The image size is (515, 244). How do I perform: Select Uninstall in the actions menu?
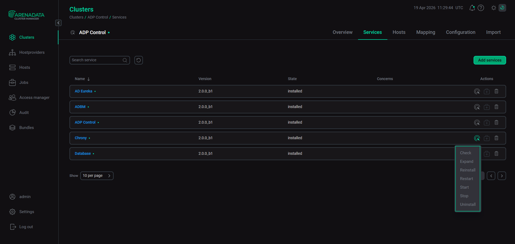[468, 204]
